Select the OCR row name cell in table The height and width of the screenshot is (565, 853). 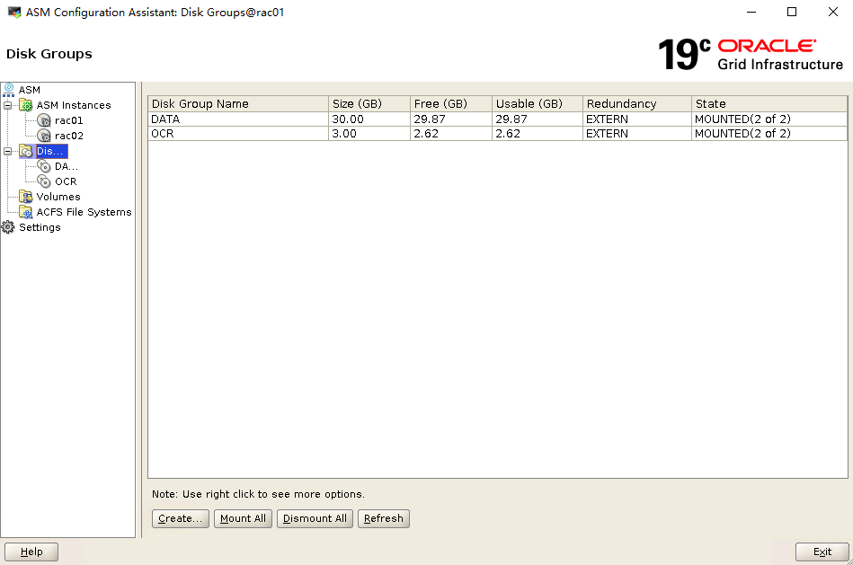tap(238, 134)
